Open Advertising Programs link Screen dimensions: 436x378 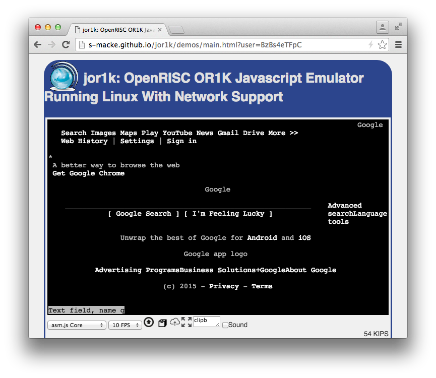(137, 270)
